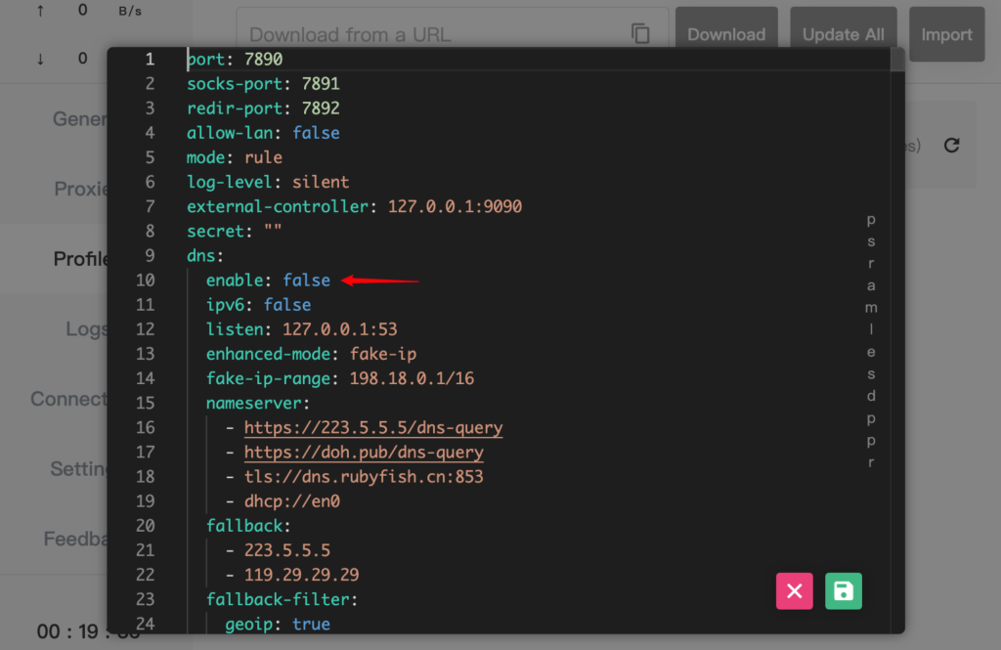1001x650 pixels.
Task: Click the upload speed arrow icon
Action: tap(40, 11)
